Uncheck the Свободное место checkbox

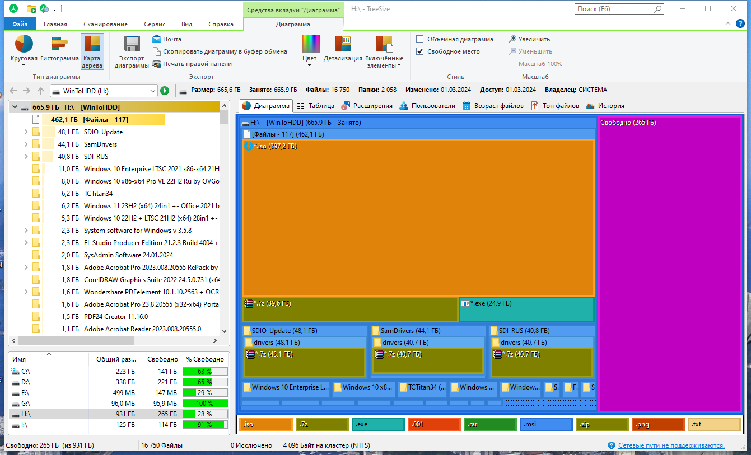click(420, 51)
